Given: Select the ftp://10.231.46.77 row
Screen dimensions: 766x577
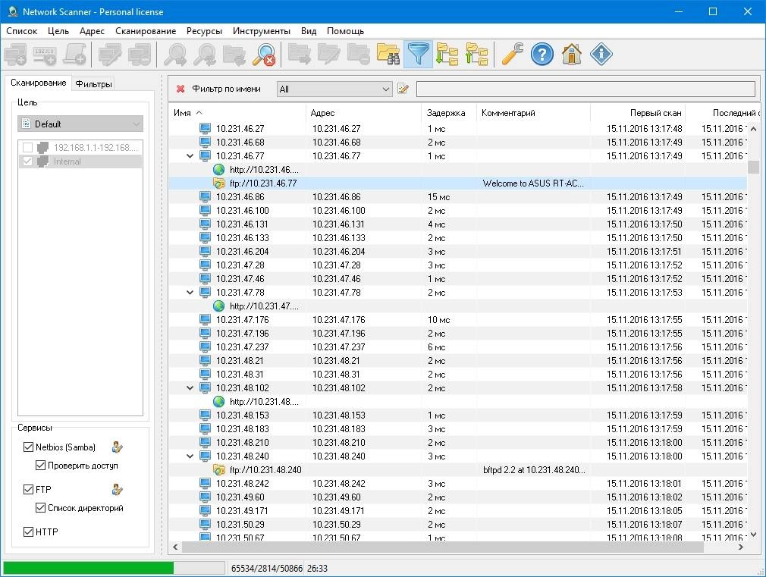Looking at the screenshot, I should 458,183.
